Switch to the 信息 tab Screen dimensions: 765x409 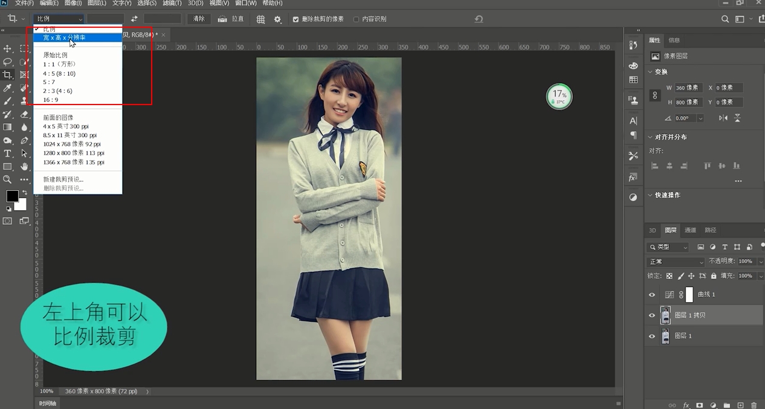pyautogui.click(x=674, y=40)
